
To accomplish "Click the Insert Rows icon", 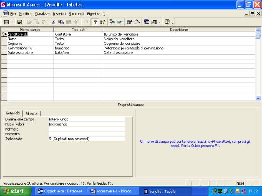I will [x=112, y=22].
